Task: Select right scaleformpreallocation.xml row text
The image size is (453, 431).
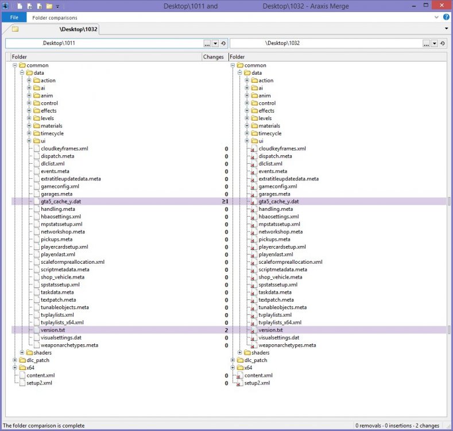Action: pyautogui.click(x=291, y=262)
